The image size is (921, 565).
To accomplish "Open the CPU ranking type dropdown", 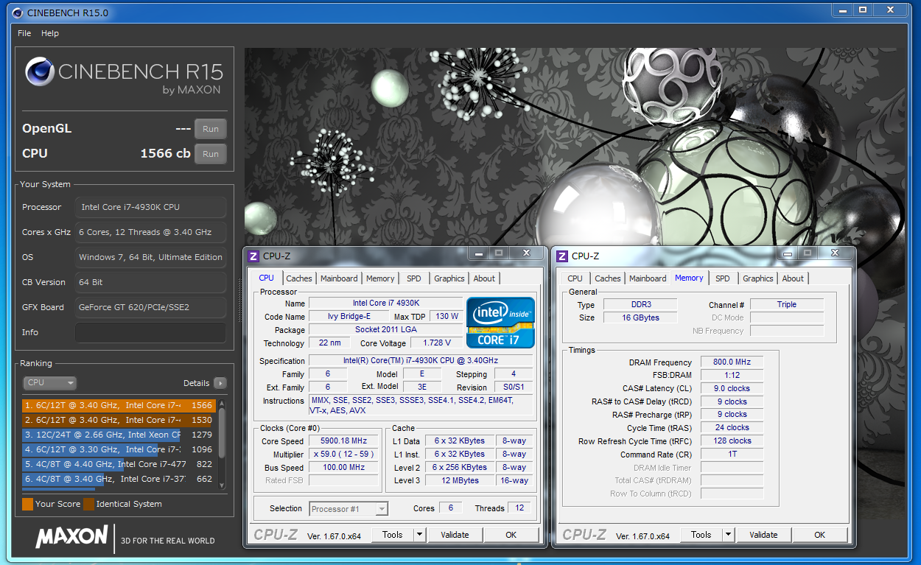I will pos(49,383).
